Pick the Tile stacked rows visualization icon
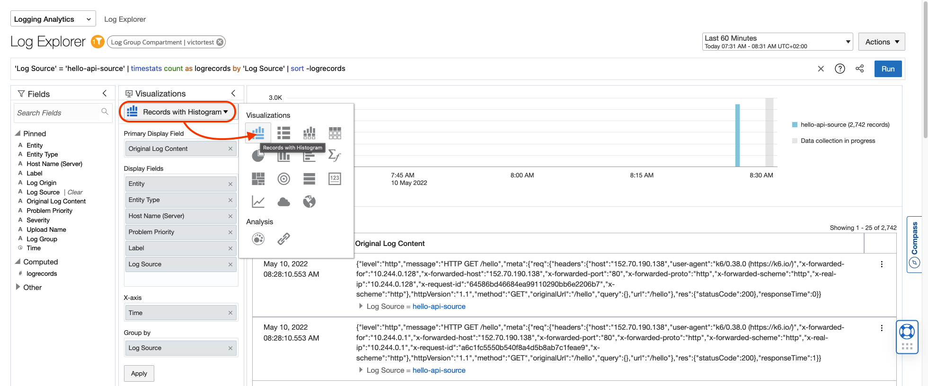This screenshot has width=928, height=386. (x=309, y=178)
